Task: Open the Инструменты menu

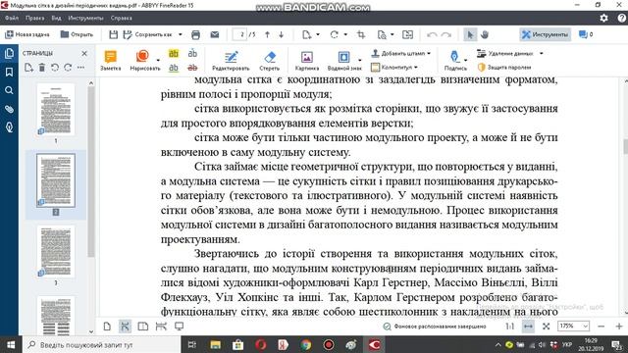Action: (x=85, y=18)
